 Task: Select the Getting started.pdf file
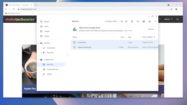click(115, 47)
